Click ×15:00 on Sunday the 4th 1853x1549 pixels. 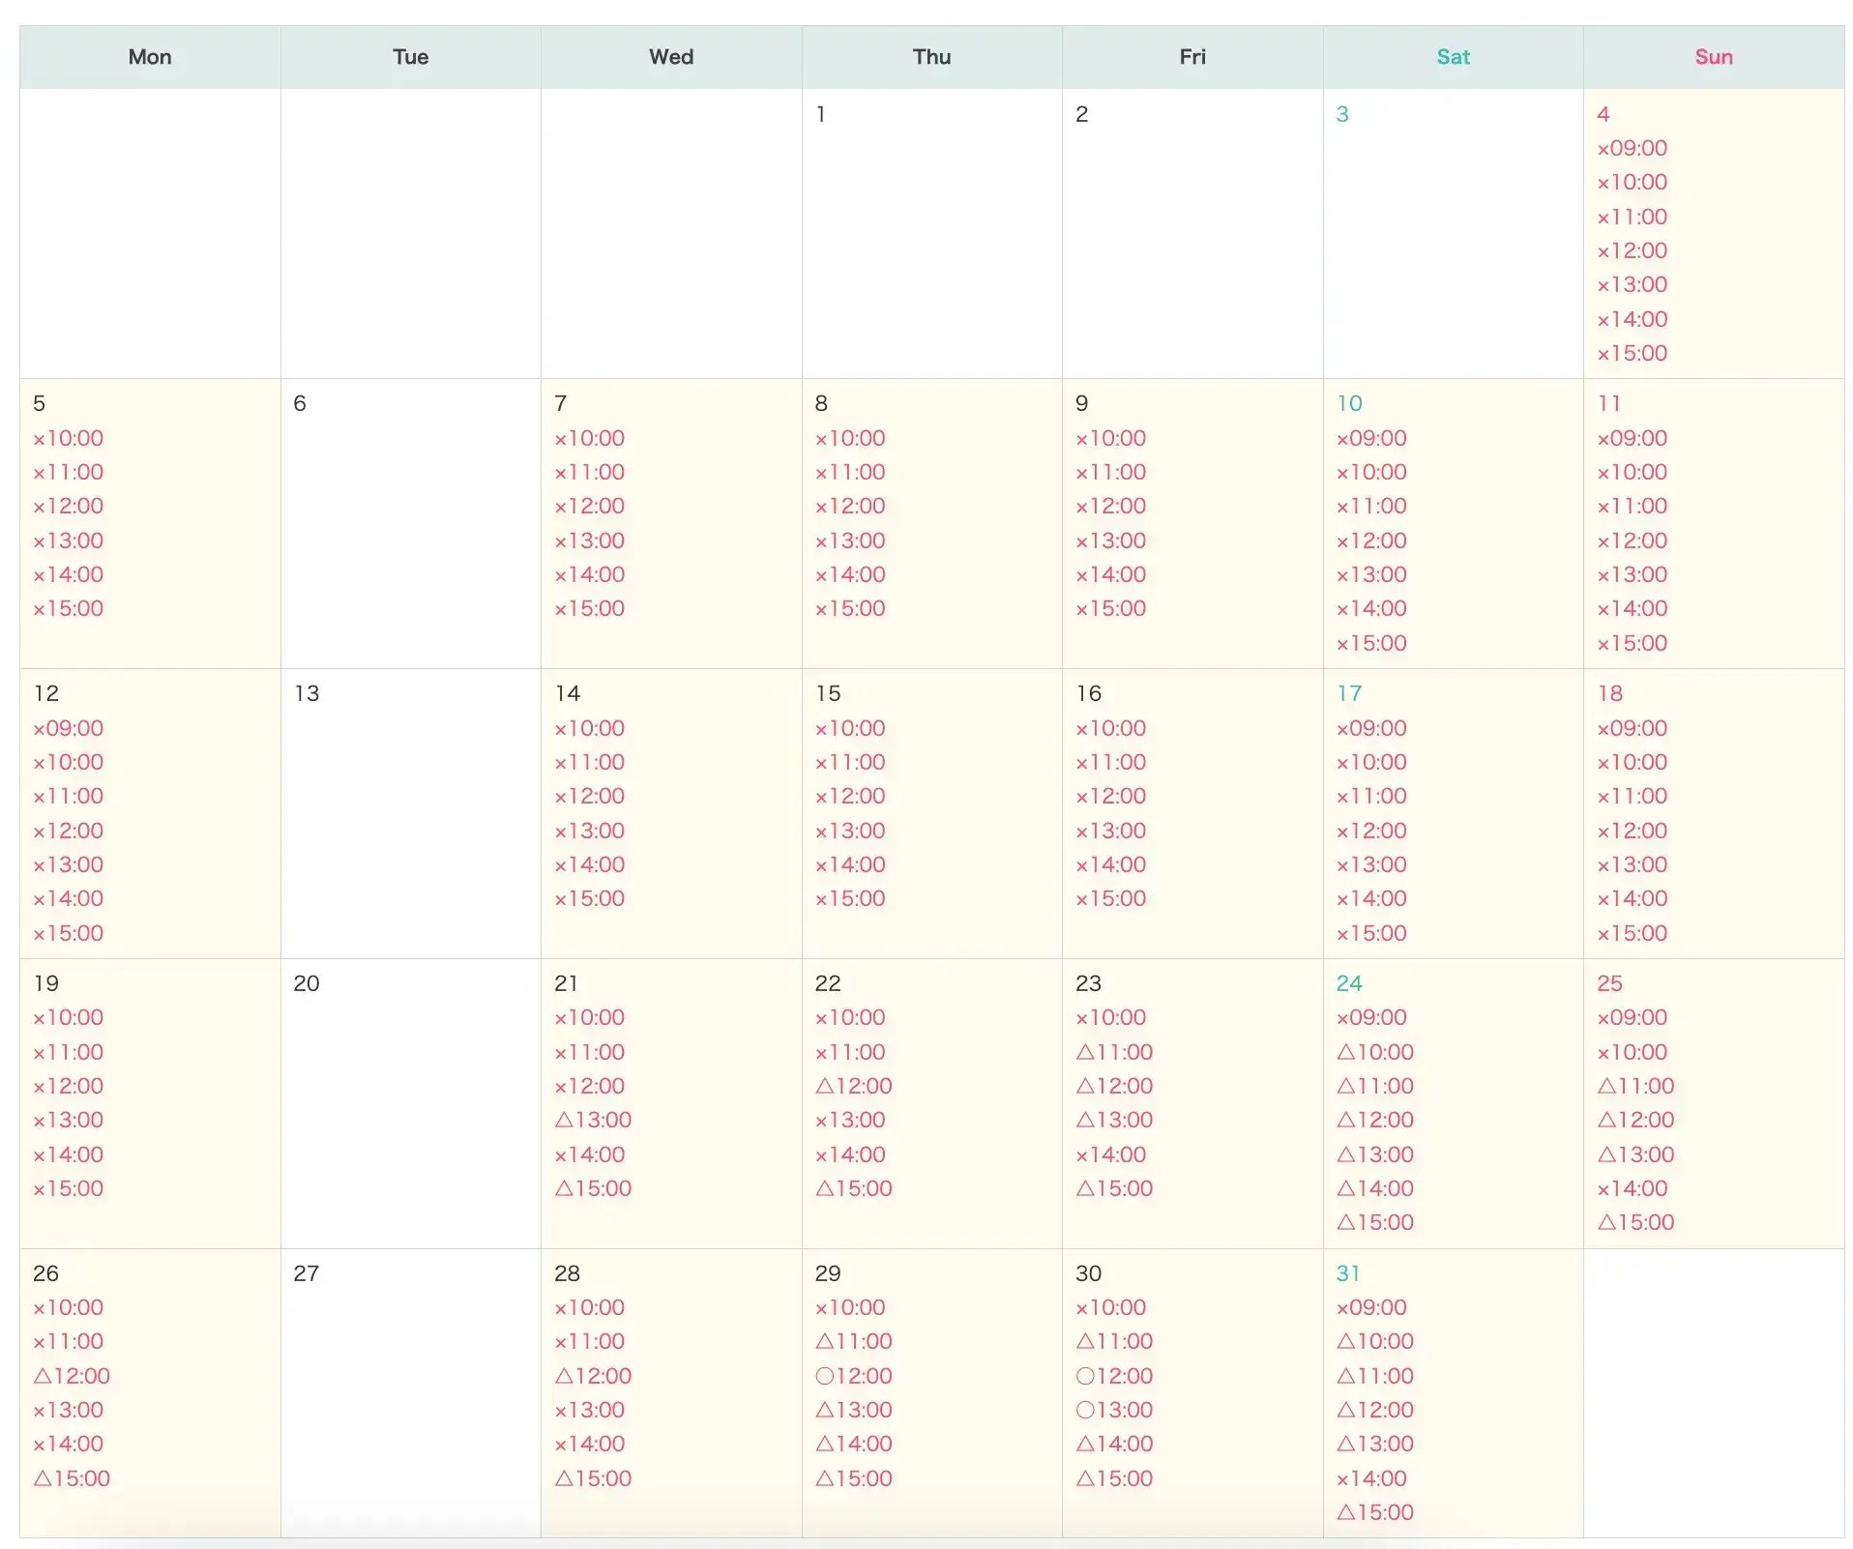1632,353
